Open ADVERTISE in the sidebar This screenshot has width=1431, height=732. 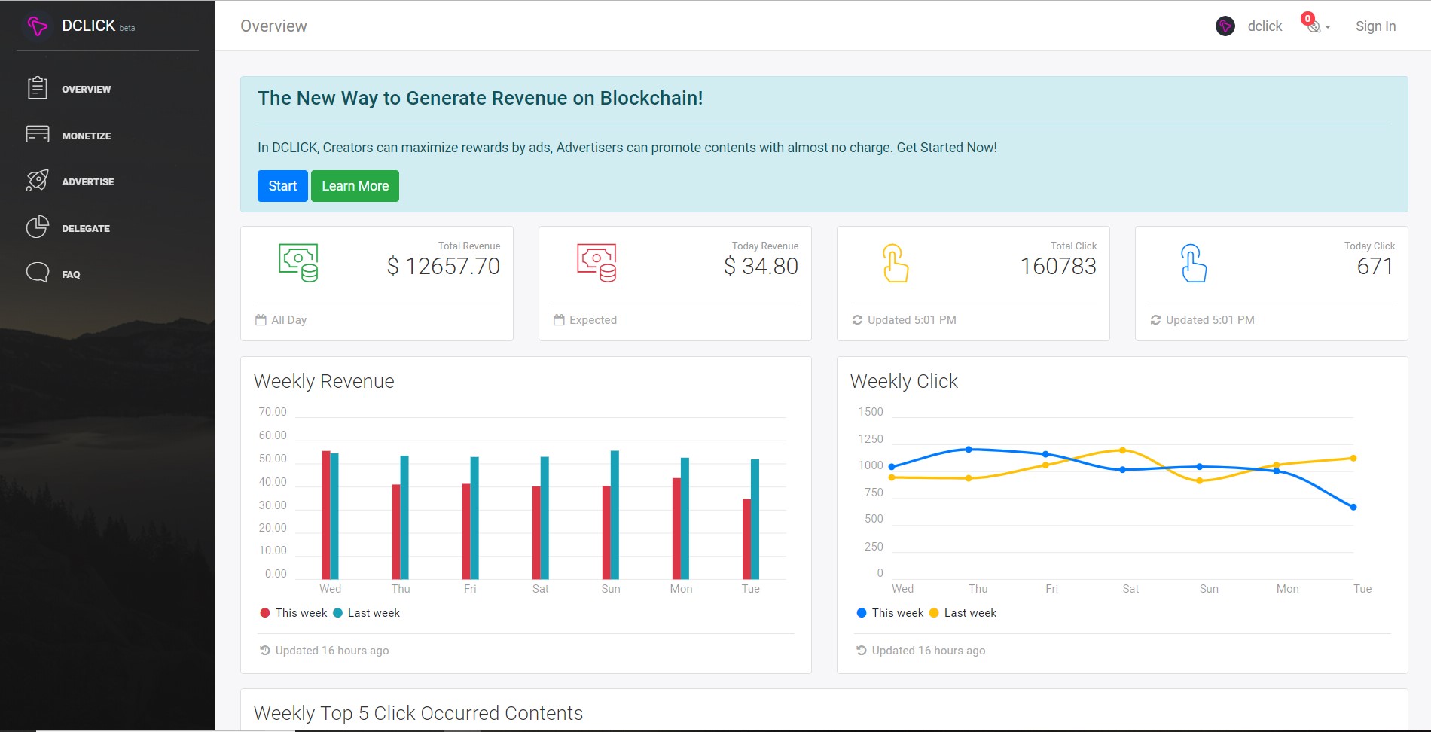pos(88,181)
